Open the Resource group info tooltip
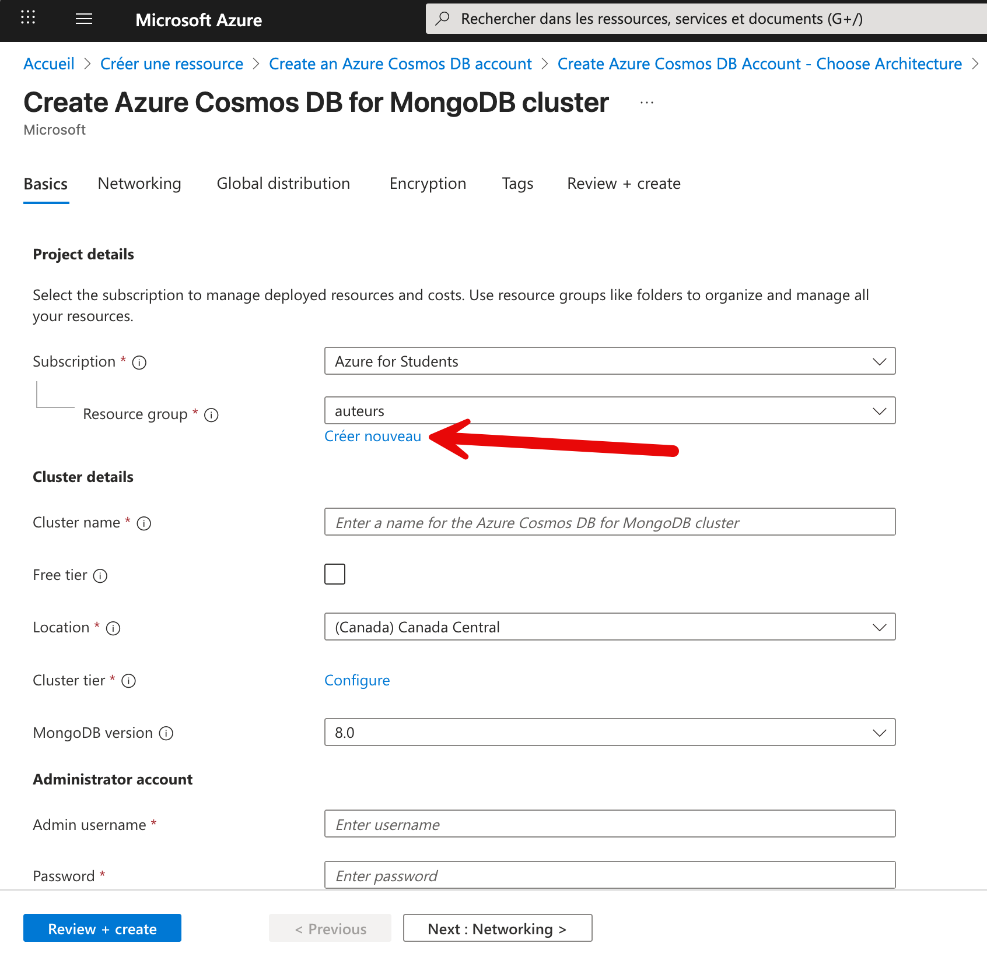The width and height of the screenshot is (987, 957). coord(211,415)
